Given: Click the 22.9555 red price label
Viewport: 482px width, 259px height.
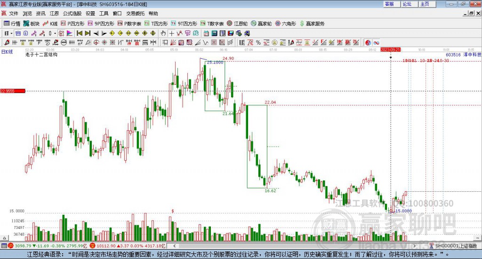Looking at the screenshot, I should tap(13, 91).
